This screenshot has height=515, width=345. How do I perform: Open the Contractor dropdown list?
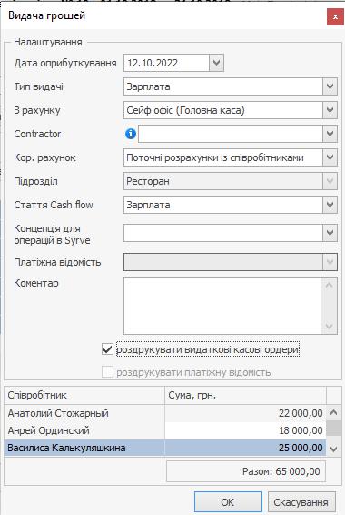tap(330, 134)
